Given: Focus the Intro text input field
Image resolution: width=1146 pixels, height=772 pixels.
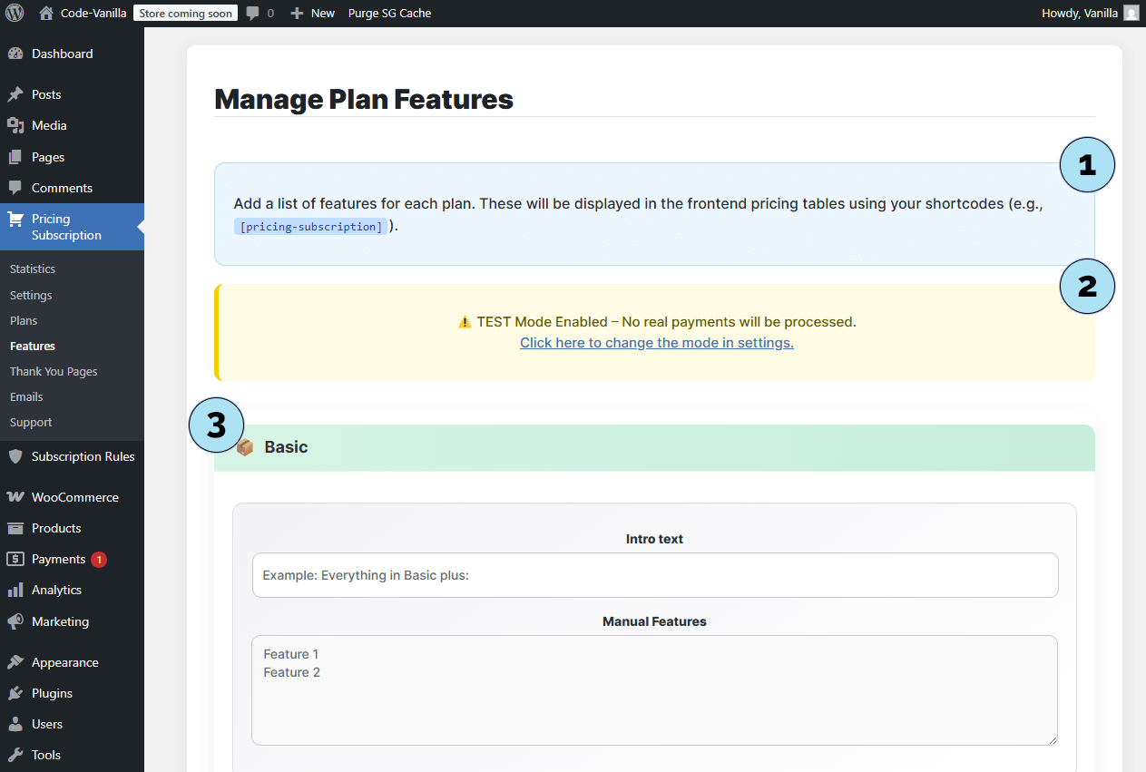Looking at the screenshot, I should (x=654, y=575).
